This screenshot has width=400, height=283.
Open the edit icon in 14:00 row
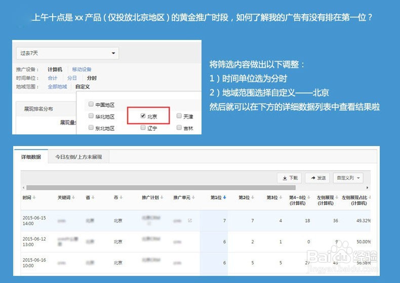click(x=190, y=220)
